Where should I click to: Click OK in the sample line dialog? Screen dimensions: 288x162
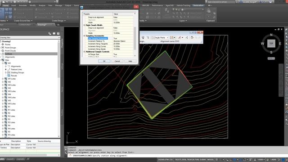[104, 61]
